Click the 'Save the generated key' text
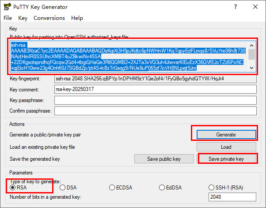 tap(35, 159)
